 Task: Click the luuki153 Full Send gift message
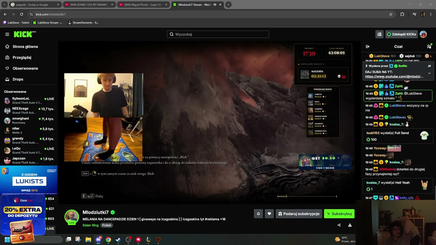398,136
